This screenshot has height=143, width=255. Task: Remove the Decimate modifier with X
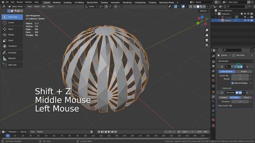point(247,93)
